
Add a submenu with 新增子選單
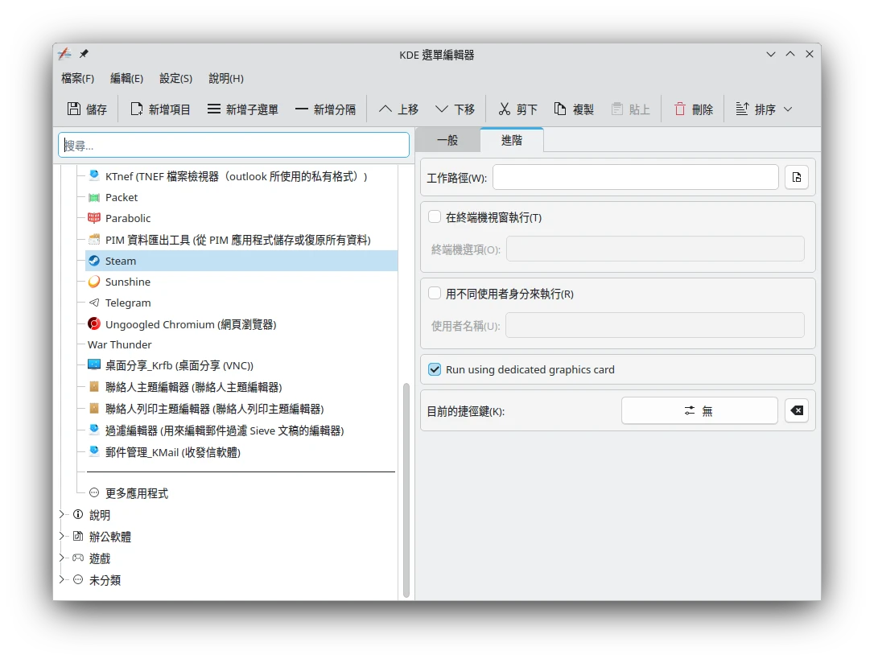[x=242, y=109]
